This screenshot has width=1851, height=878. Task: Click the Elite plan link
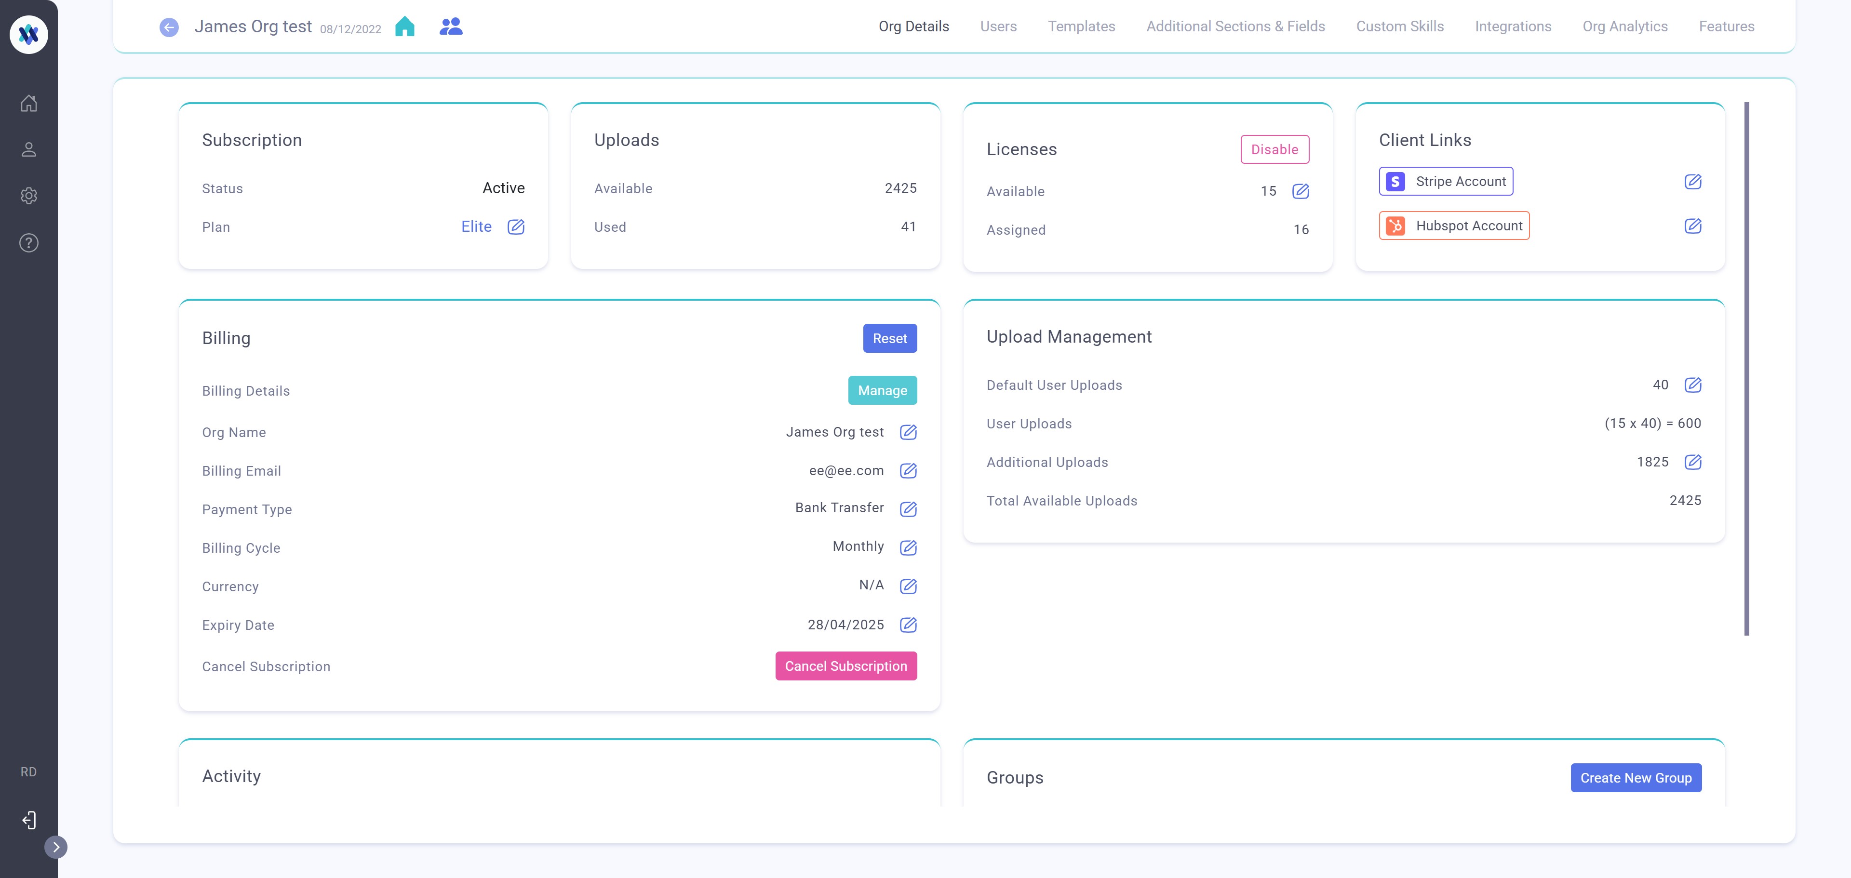(x=476, y=227)
